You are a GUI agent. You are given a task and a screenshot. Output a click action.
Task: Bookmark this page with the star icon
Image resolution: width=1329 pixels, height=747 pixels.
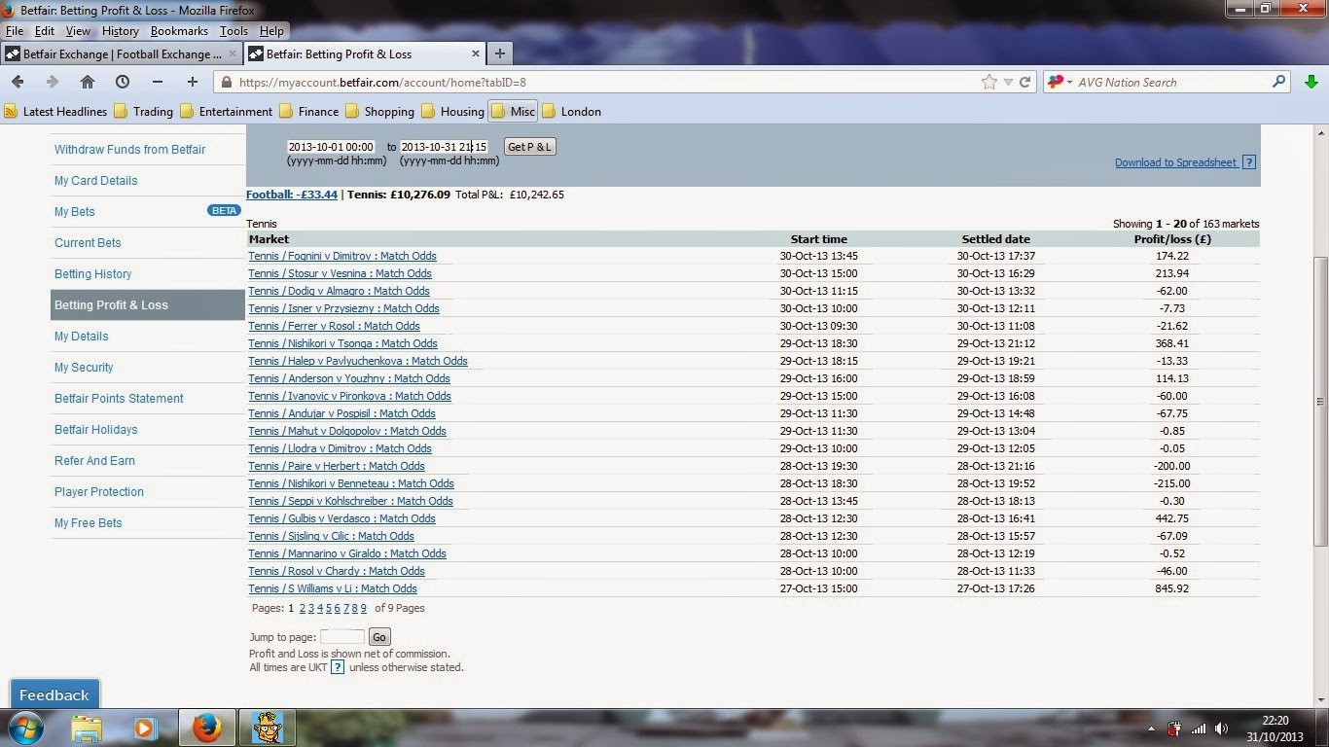pos(989,82)
